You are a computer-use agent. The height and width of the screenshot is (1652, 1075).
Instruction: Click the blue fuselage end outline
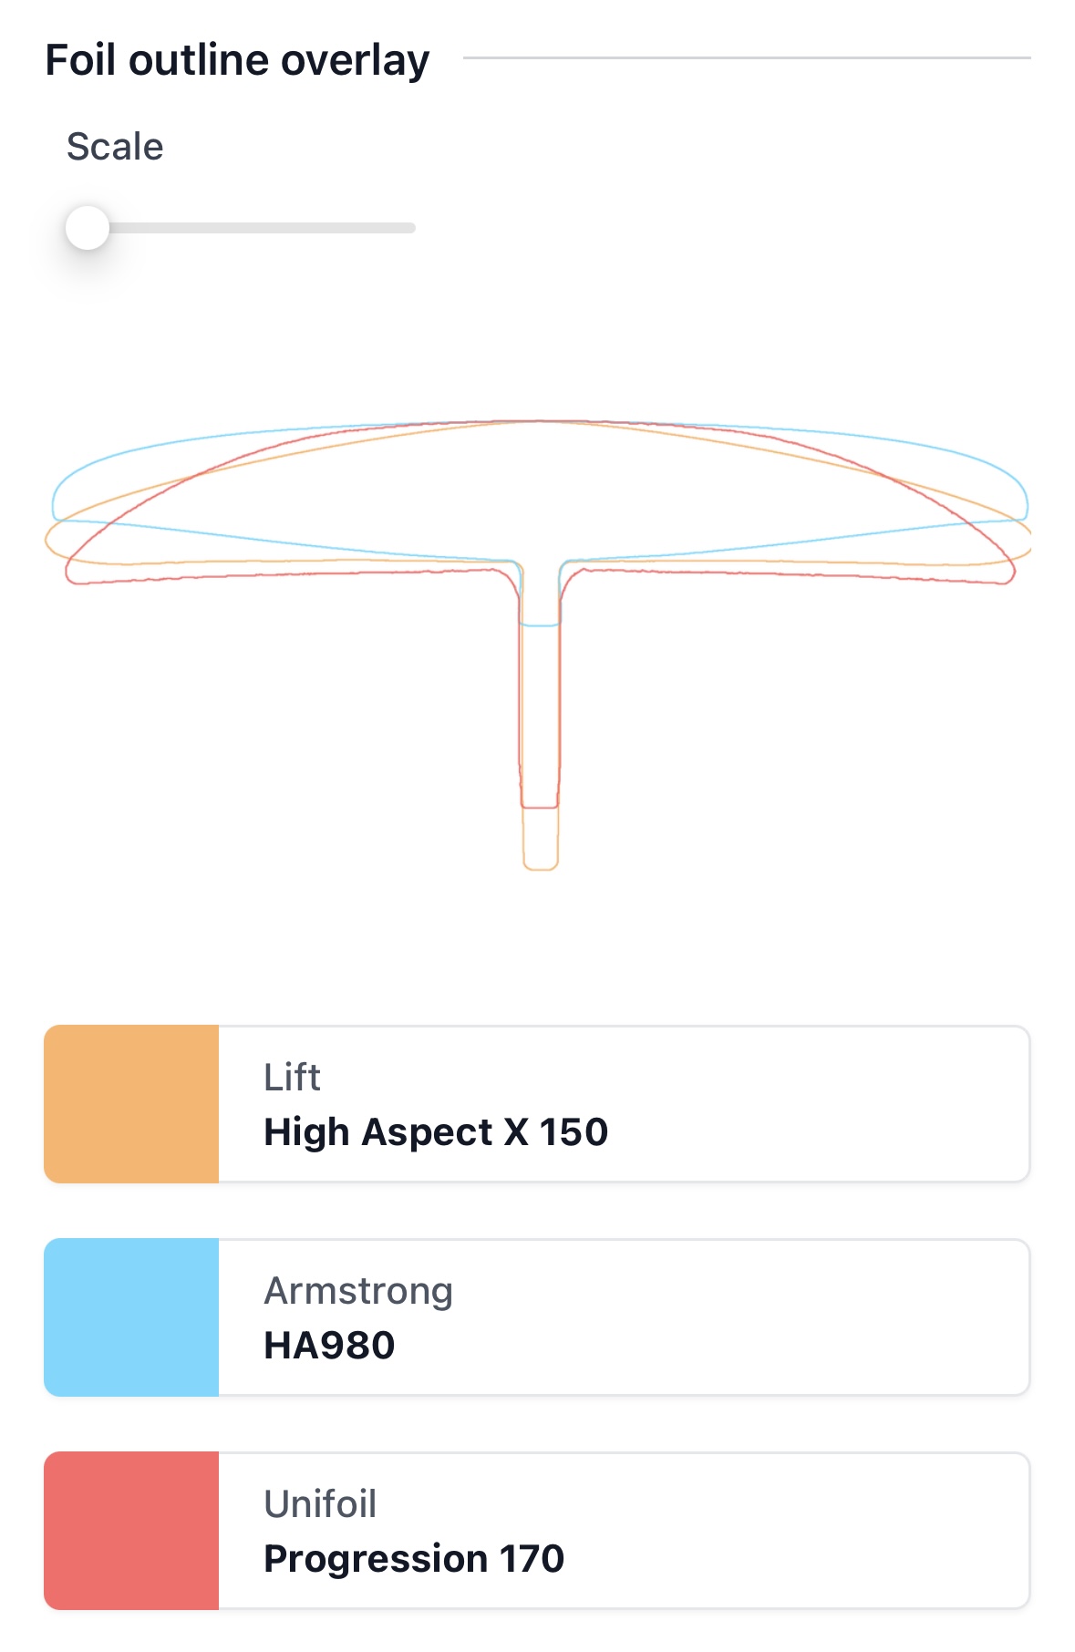[x=540, y=625]
